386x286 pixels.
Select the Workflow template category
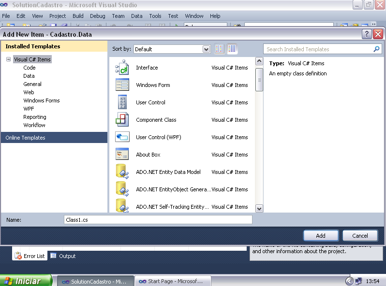(x=34, y=125)
